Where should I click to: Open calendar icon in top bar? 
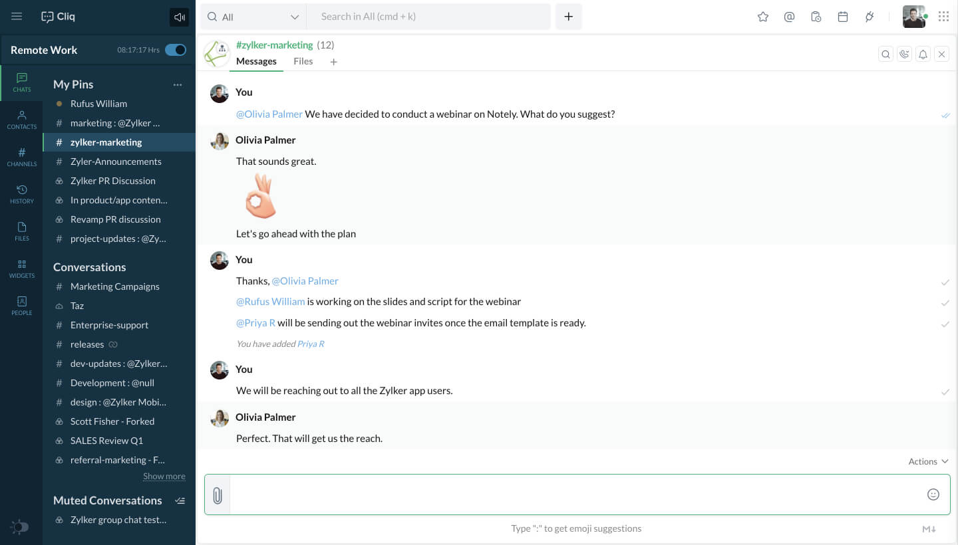click(843, 17)
